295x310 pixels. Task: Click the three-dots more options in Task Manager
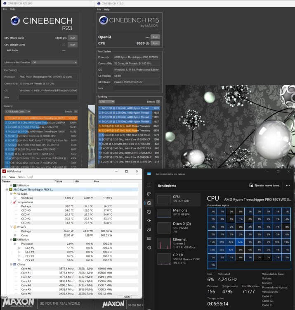[x=288, y=186]
